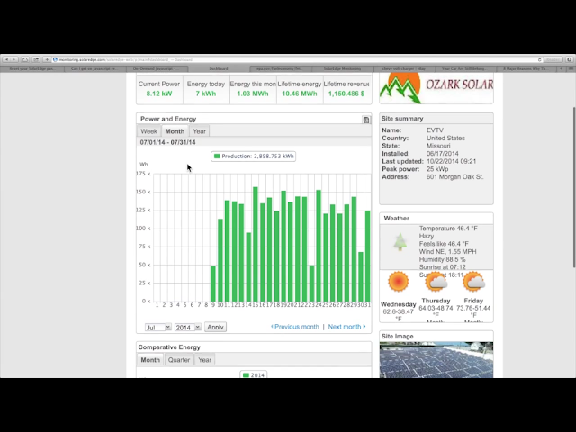Go forward with the browser forward arrow
The height and width of the screenshot is (432, 576).
(14, 59)
